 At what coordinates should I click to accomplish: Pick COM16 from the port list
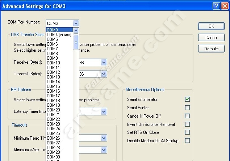59,91
